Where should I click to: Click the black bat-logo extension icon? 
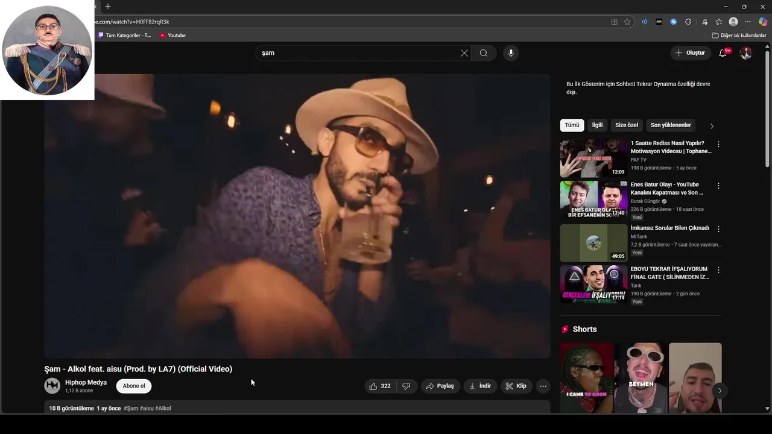(x=659, y=22)
